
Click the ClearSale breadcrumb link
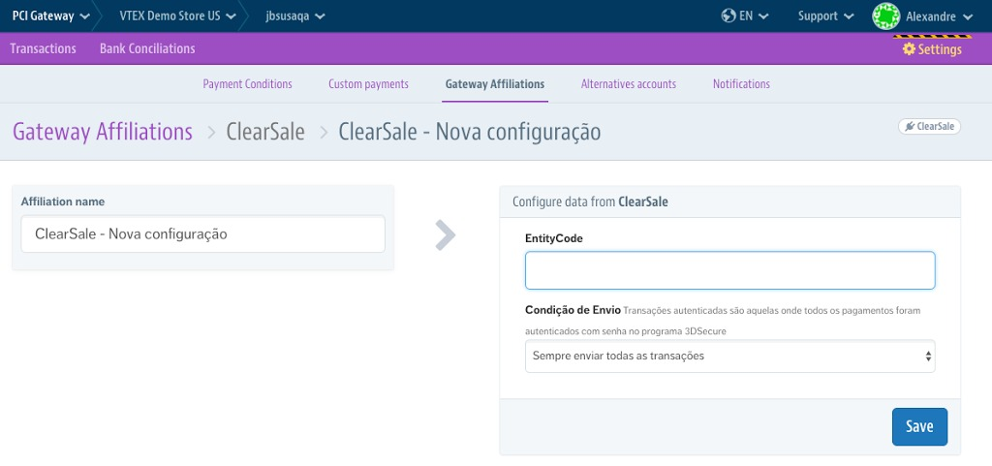coord(265,132)
